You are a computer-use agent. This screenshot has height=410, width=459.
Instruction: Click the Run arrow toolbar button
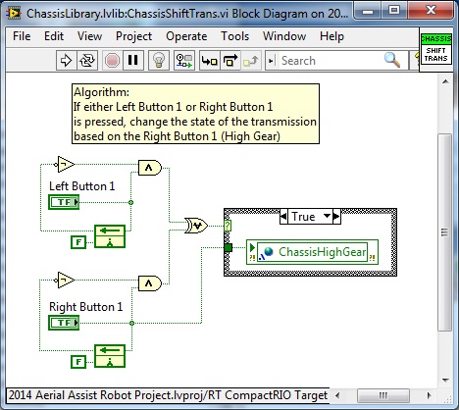pyautogui.click(x=67, y=60)
